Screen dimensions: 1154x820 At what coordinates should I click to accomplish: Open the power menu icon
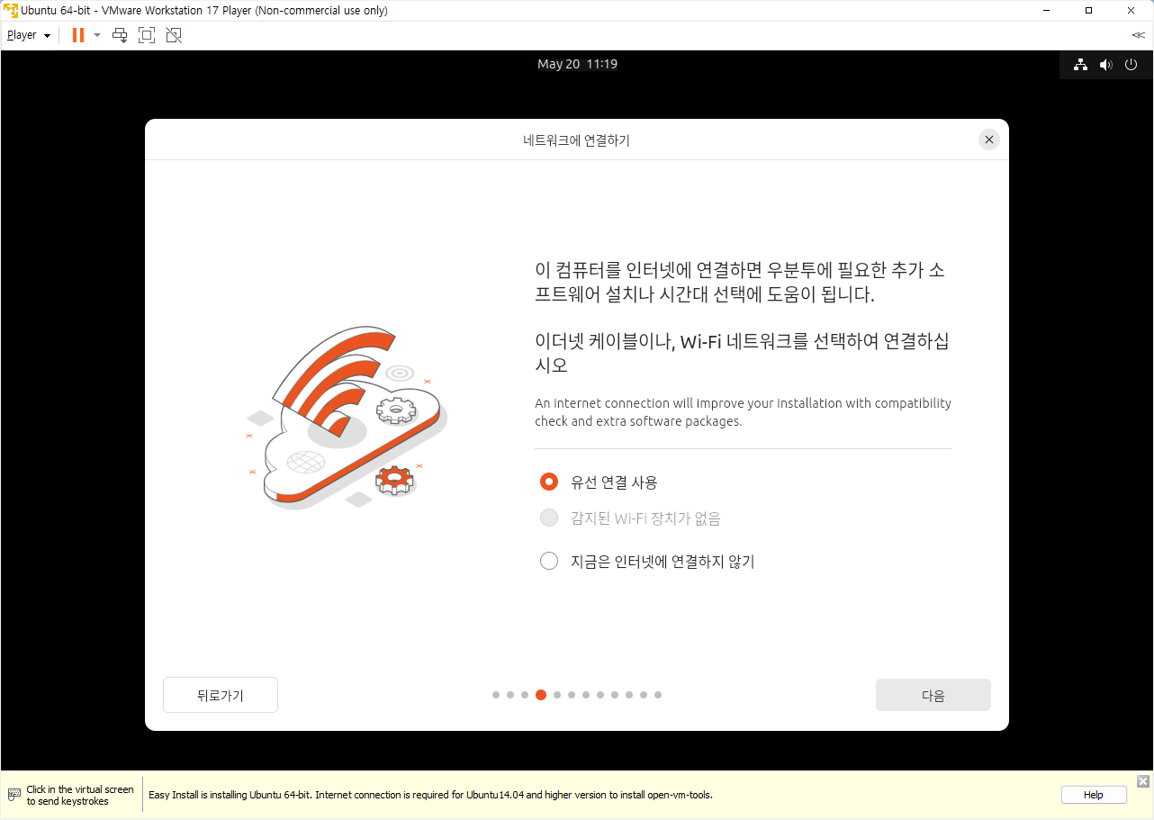[1131, 65]
